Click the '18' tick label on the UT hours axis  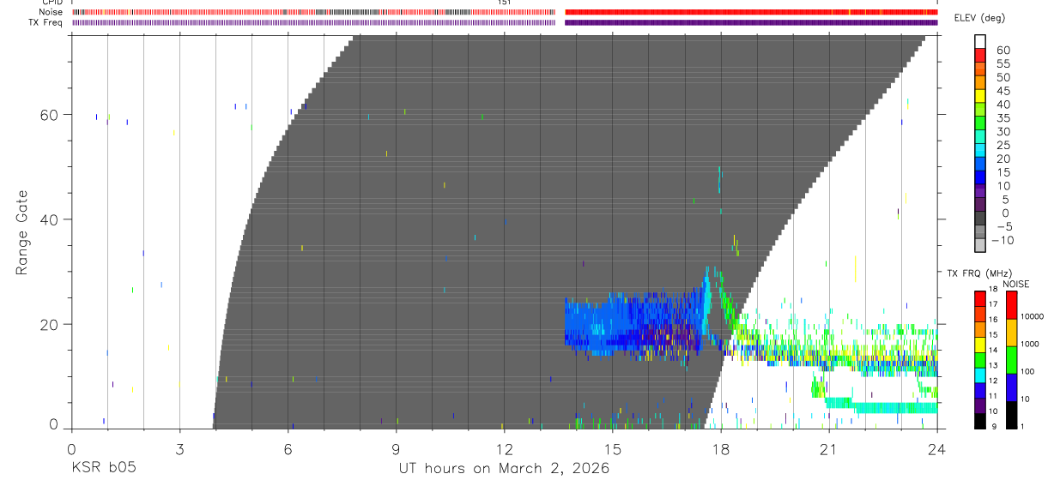click(721, 450)
